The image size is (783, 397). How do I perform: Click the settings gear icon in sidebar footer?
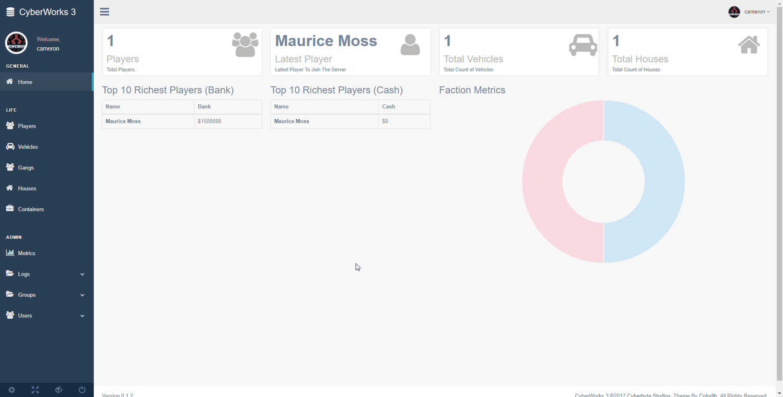click(12, 390)
